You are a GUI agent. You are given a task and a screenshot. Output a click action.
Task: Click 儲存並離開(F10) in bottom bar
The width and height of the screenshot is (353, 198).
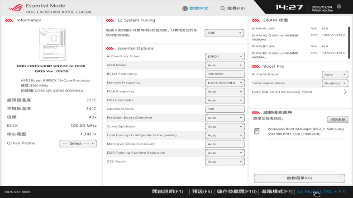(237, 192)
